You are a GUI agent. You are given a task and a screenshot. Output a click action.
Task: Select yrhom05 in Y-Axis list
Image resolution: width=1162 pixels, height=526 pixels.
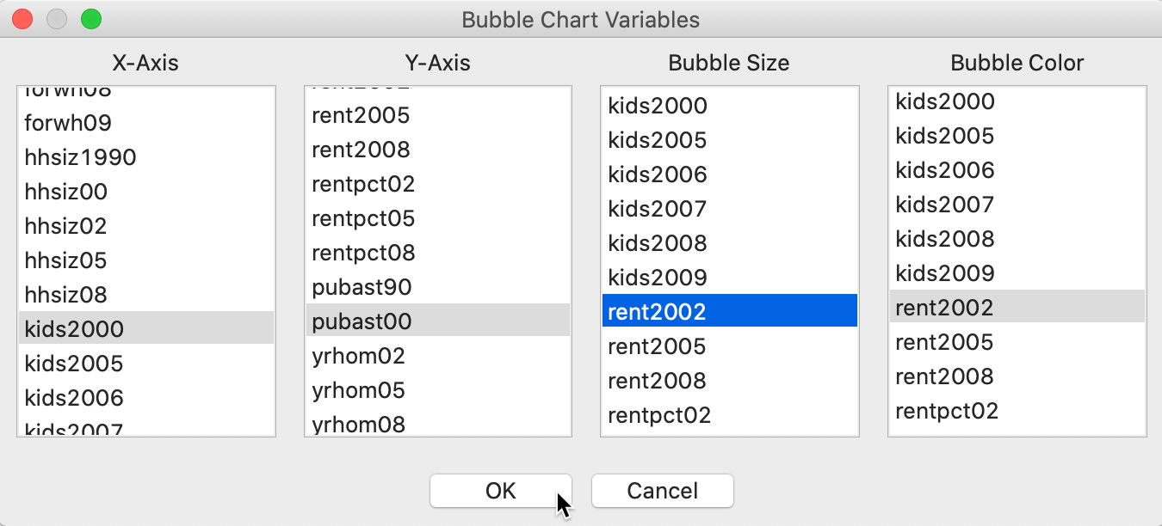(438, 389)
